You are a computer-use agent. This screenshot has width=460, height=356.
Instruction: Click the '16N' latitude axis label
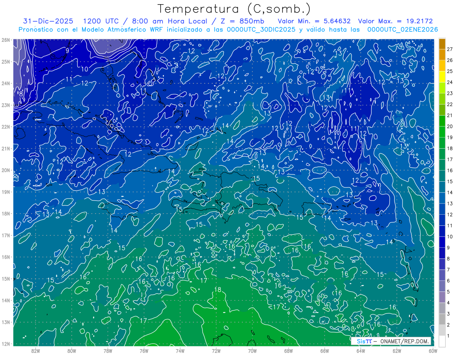pos(5,257)
